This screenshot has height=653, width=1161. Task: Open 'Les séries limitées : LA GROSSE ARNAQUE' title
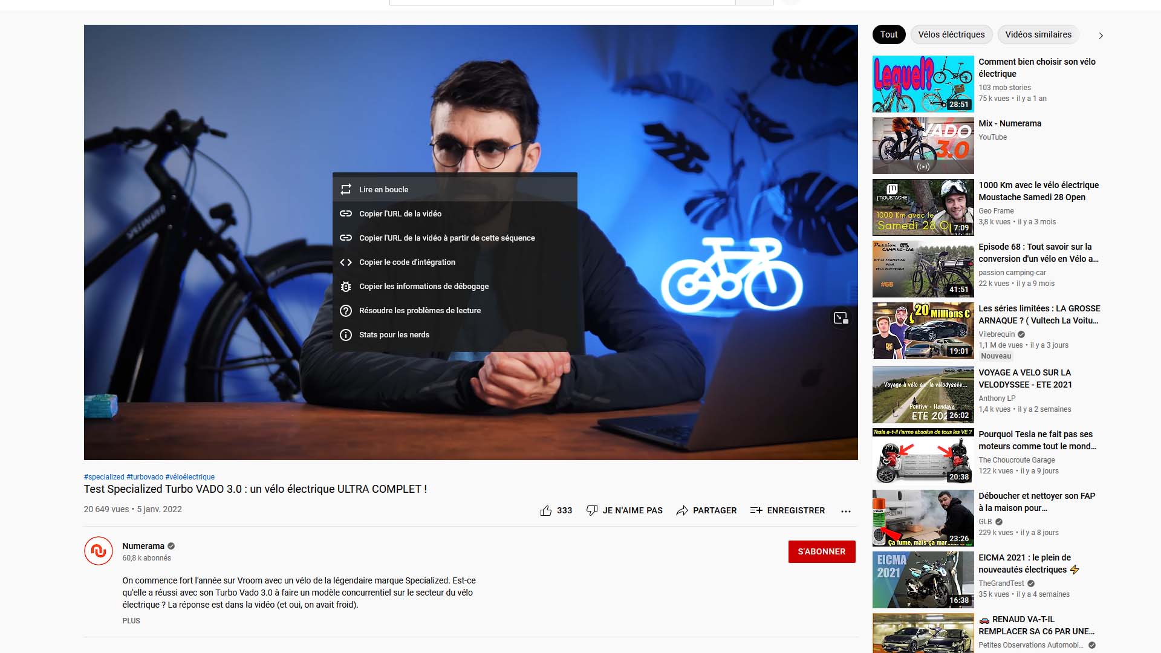tap(1039, 314)
